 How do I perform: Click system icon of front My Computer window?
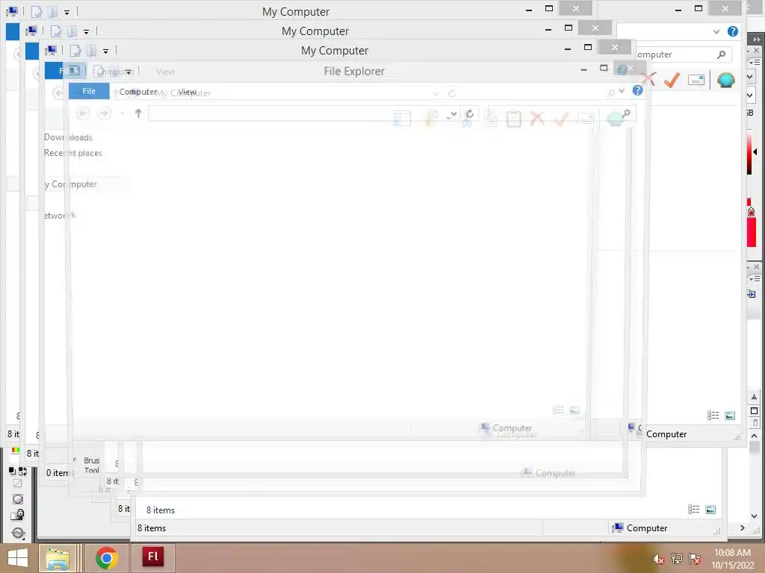(51, 50)
